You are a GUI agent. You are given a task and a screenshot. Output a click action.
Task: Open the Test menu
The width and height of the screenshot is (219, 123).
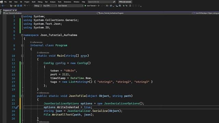click(x=46, y=2)
